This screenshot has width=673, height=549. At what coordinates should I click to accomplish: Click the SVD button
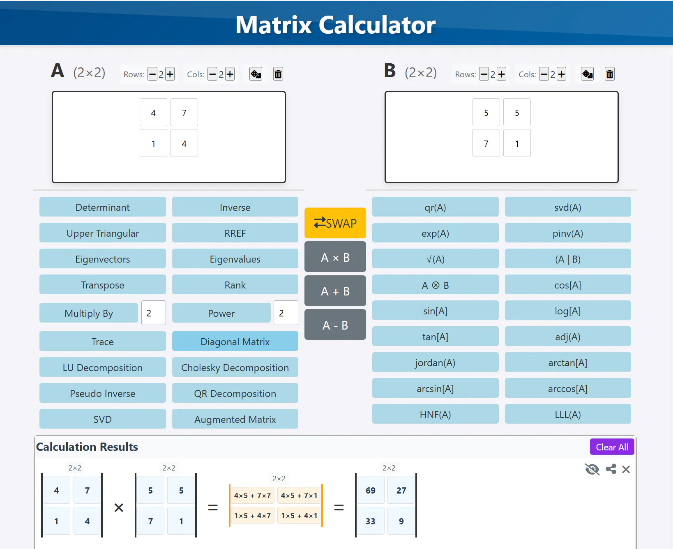click(x=103, y=419)
